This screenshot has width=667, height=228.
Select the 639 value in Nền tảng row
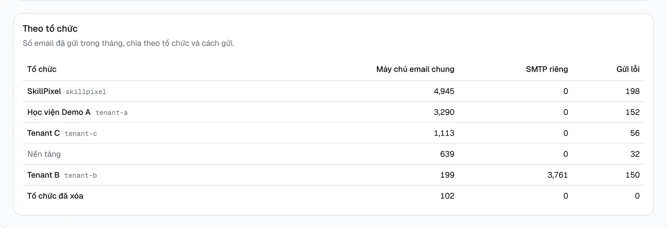tap(447, 154)
